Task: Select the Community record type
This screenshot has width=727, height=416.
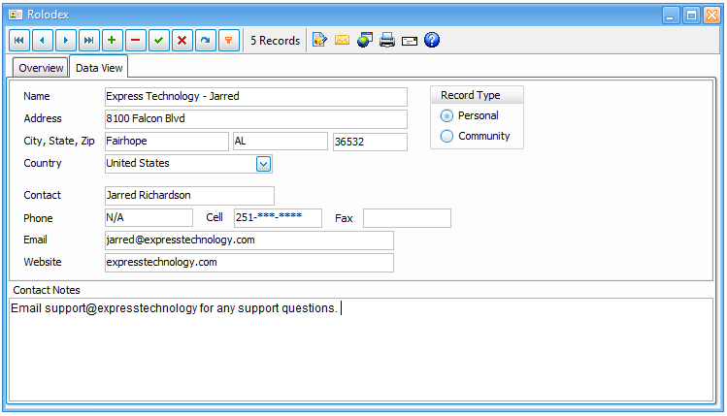Action: coord(475,136)
